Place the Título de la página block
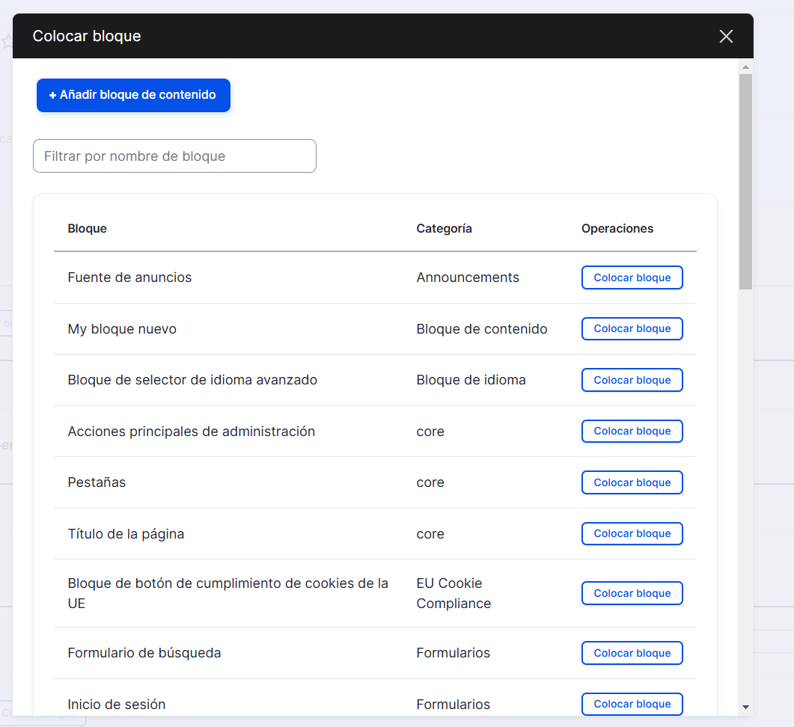The width and height of the screenshot is (794, 727). (632, 534)
